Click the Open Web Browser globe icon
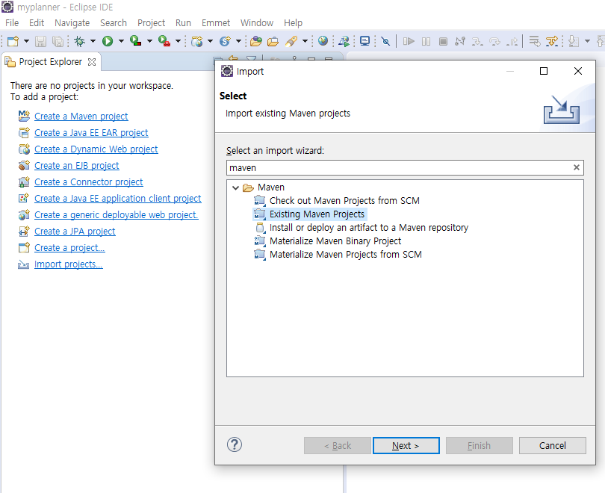The image size is (605, 493). point(323,41)
